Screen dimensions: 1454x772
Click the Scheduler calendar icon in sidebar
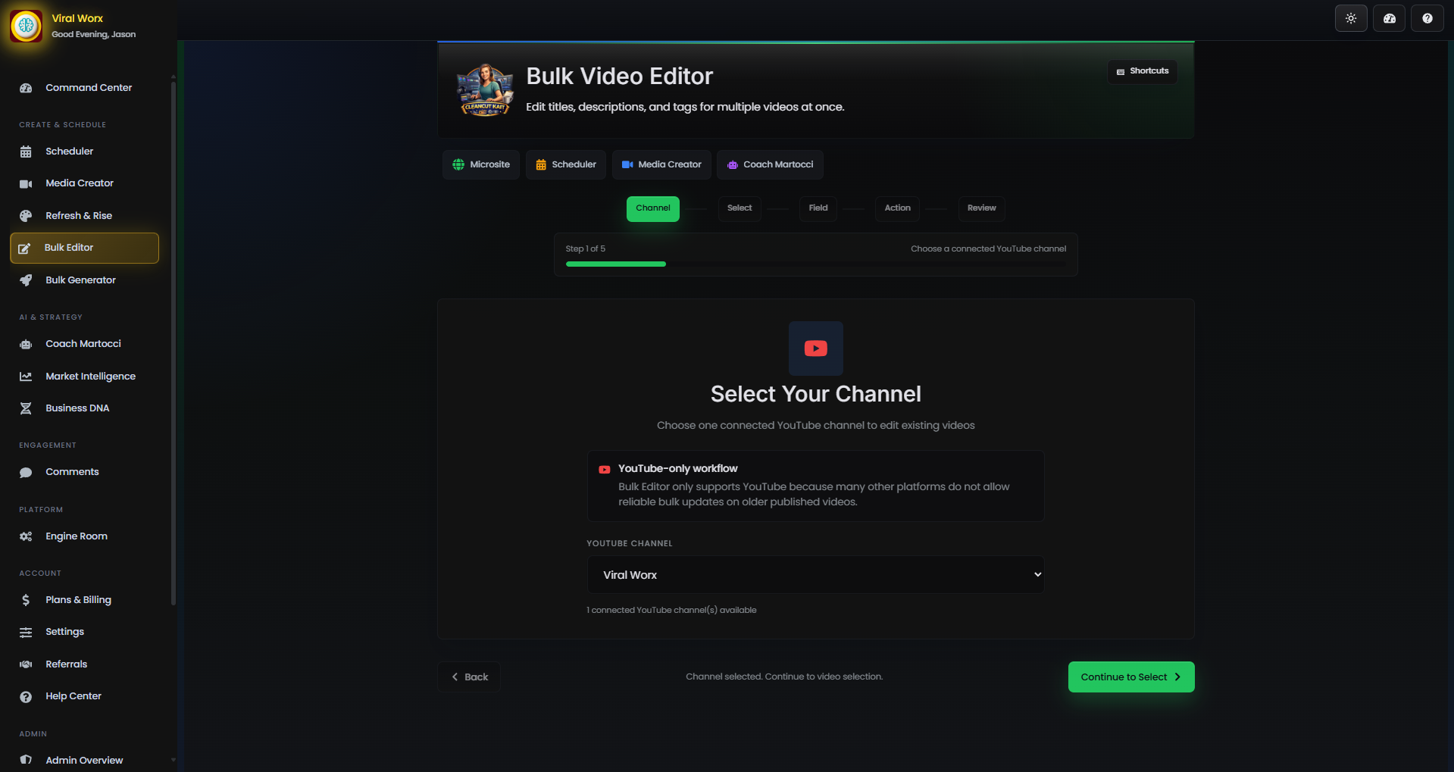(26, 152)
